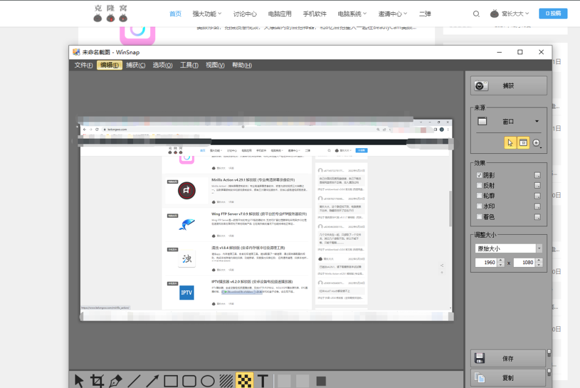Click the blue 投稿 button
Image resolution: width=580 pixels, height=388 pixels.
point(553,14)
